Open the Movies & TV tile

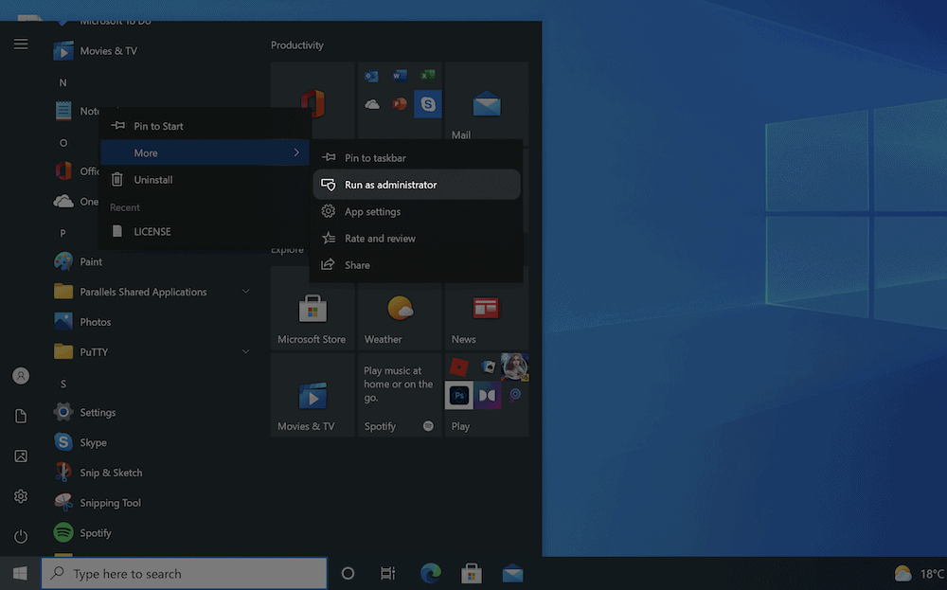(x=313, y=395)
